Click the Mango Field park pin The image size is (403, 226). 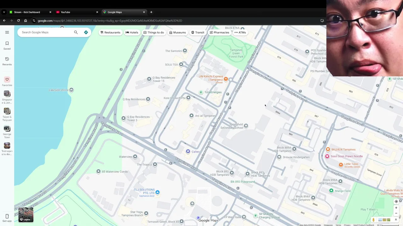click(x=331, y=191)
